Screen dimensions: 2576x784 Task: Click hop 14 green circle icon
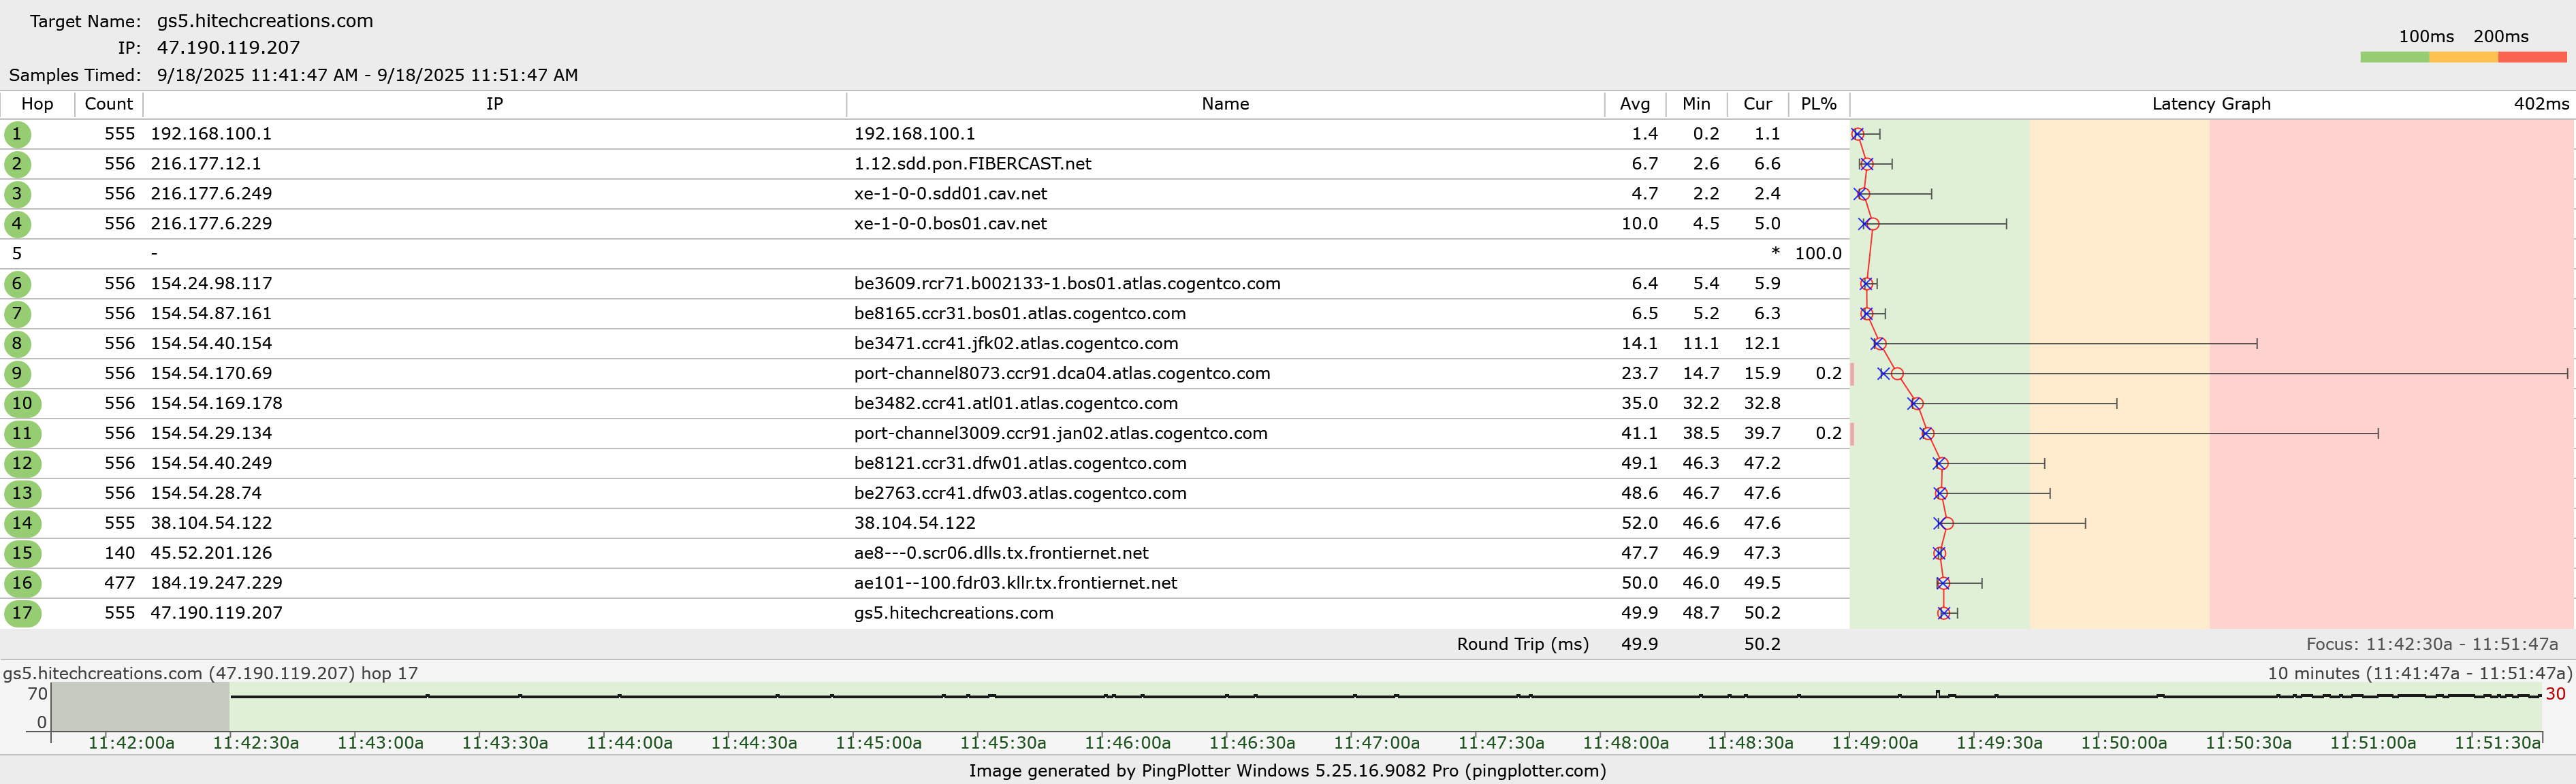coord(22,524)
